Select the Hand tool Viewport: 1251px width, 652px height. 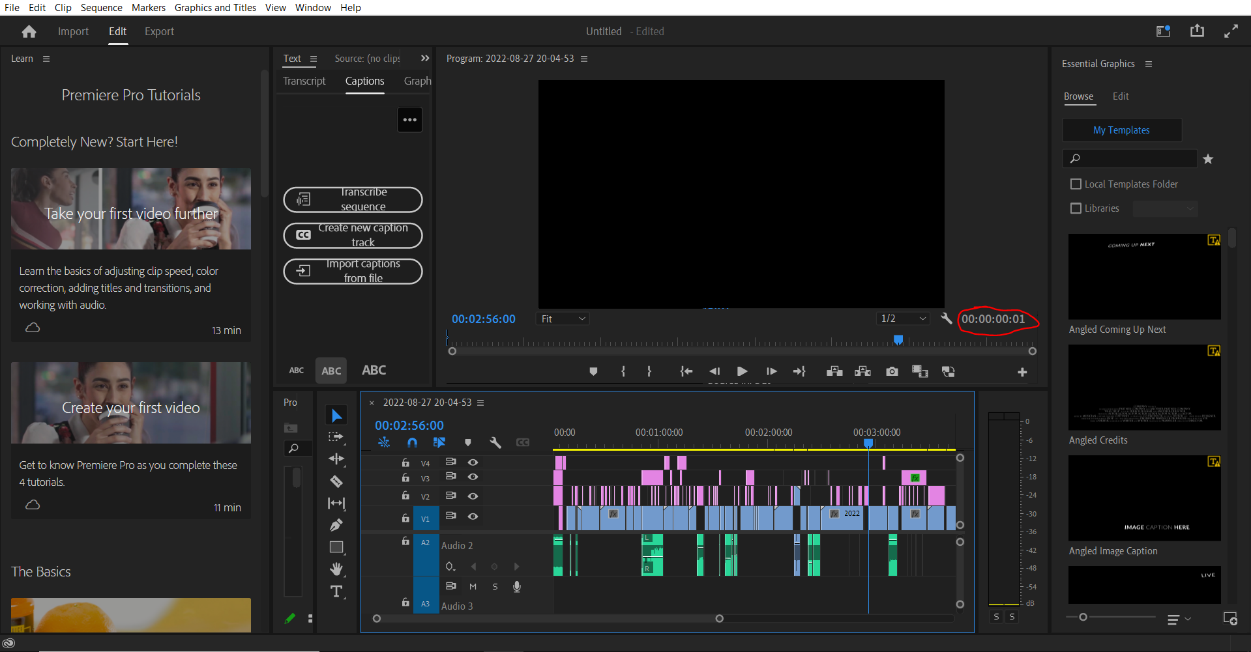click(336, 569)
